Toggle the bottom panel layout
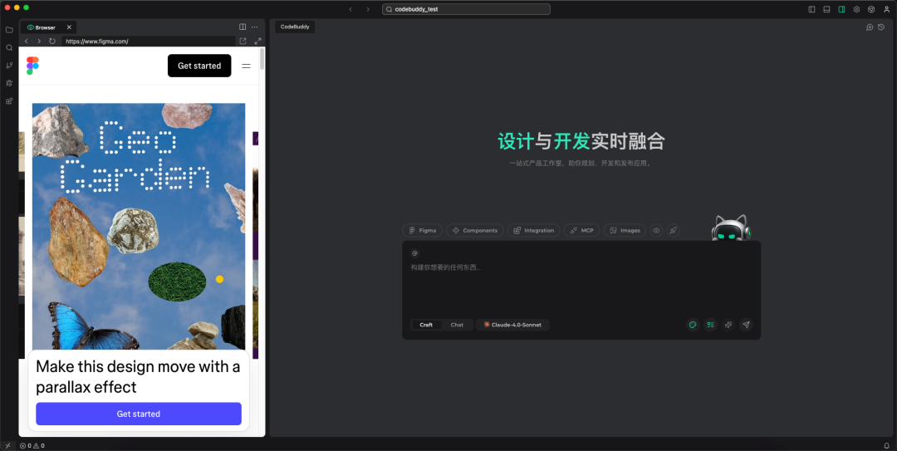Viewport: 897px width, 451px height. 826,9
